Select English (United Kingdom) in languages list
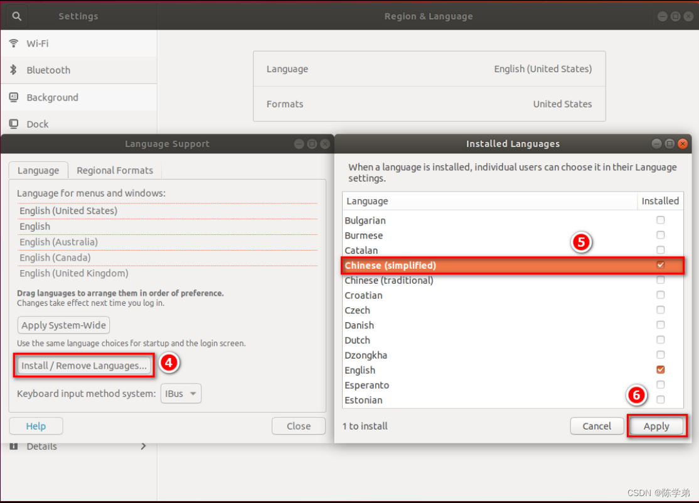 click(168, 273)
